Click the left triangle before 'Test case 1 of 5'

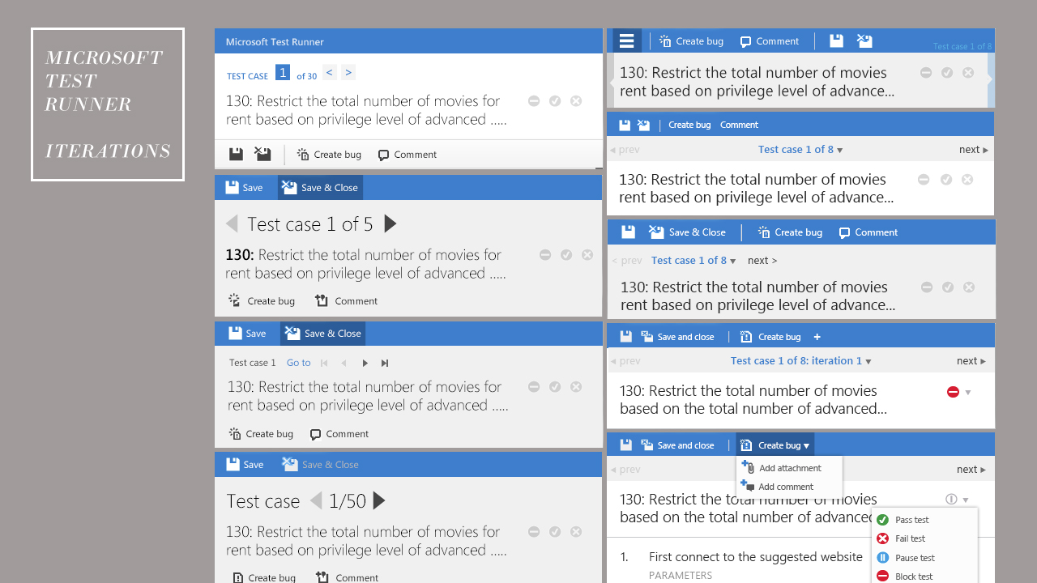[x=232, y=223]
